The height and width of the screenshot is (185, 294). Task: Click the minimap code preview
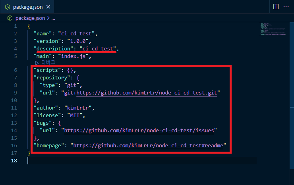click(x=273, y=29)
